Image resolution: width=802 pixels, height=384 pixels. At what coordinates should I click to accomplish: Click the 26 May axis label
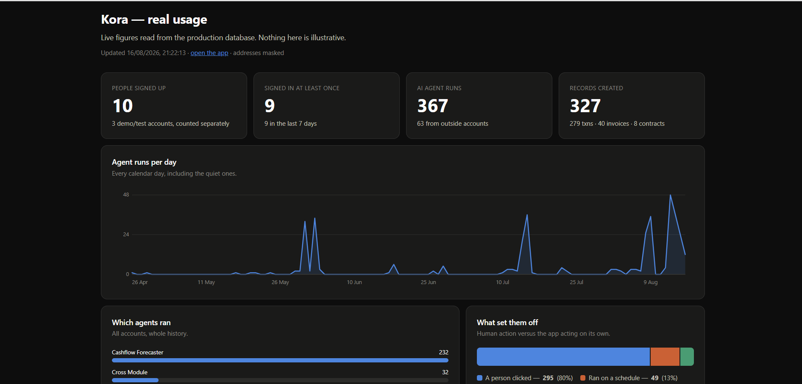pyautogui.click(x=280, y=282)
